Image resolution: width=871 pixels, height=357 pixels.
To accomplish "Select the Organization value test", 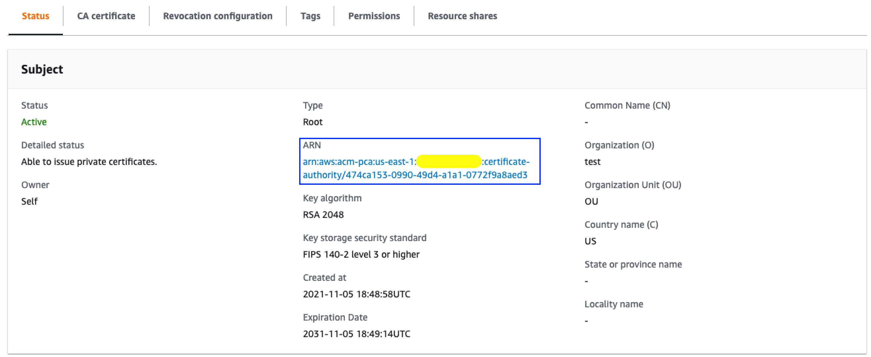I will click(592, 162).
